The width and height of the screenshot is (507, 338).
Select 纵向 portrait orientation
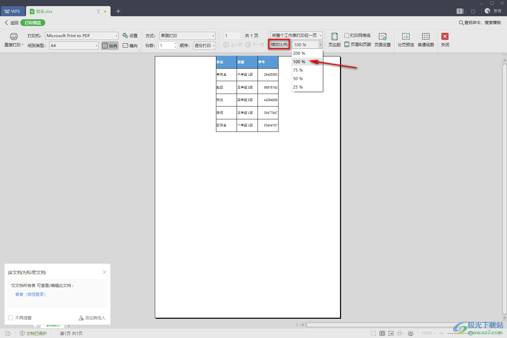pos(110,46)
